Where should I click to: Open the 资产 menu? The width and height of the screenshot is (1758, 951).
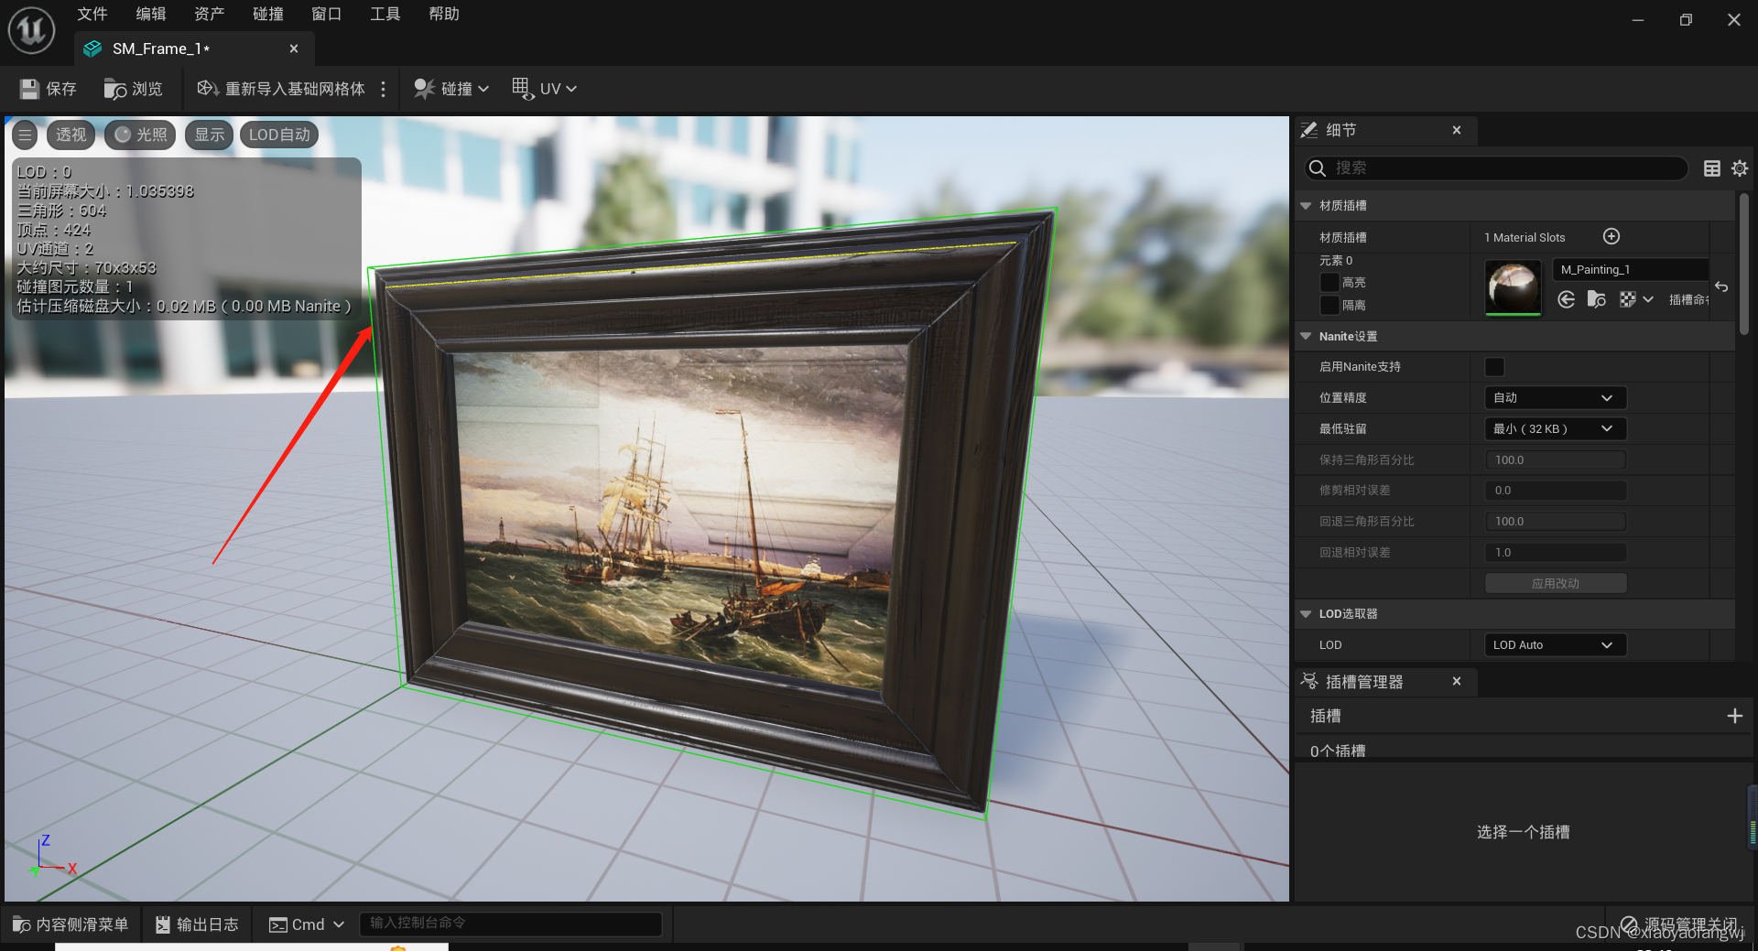tap(210, 14)
